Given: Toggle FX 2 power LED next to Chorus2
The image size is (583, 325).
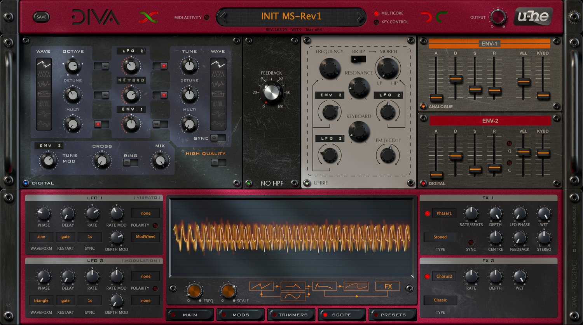Looking at the screenshot, I should point(427,276).
